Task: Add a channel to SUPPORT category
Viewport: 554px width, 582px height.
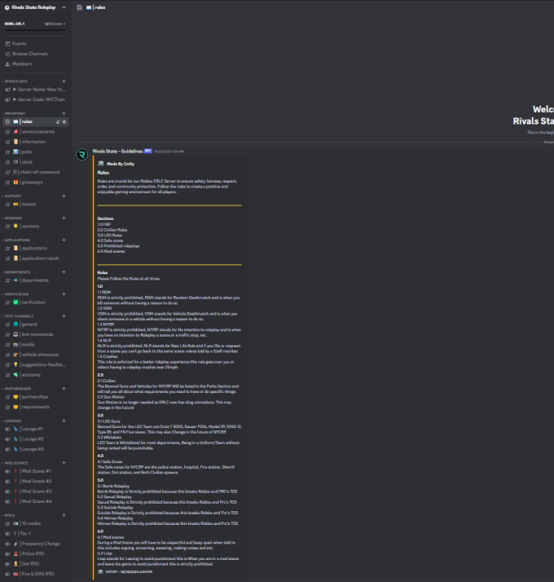Action: click(x=64, y=196)
